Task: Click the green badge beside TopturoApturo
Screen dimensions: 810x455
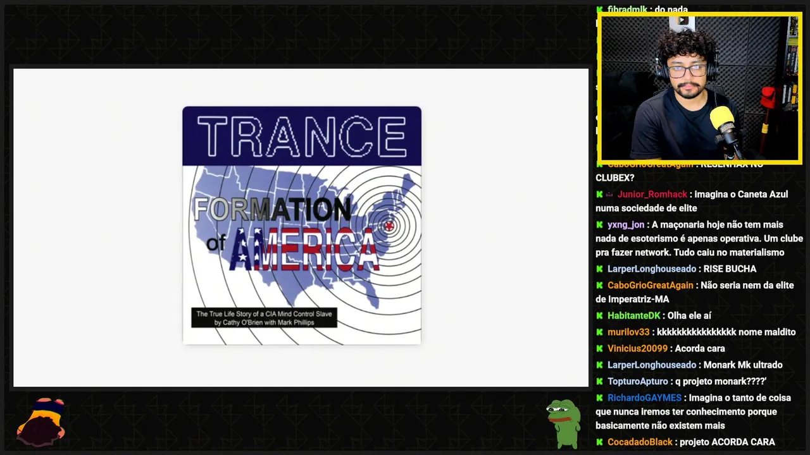Action: click(x=599, y=381)
